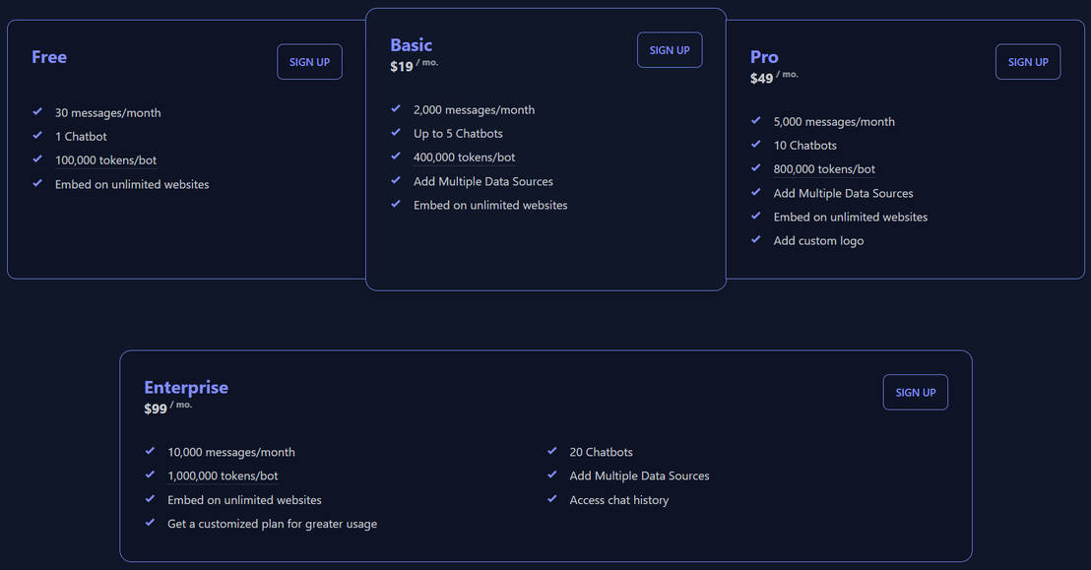This screenshot has height=570, width=1091.
Task: Click the checkmark beside 20 Chatbots
Action: coord(552,451)
